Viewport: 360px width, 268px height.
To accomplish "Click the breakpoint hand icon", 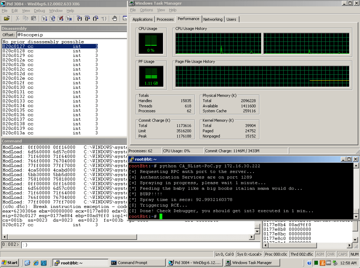I will pos(115,18).
